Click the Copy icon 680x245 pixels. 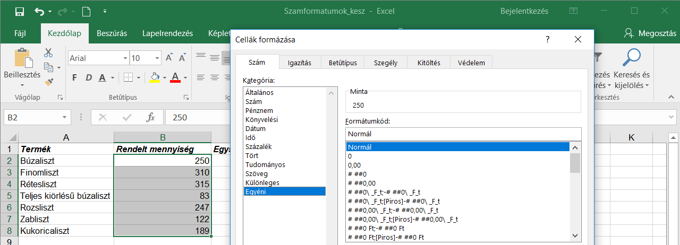point(49,67)
